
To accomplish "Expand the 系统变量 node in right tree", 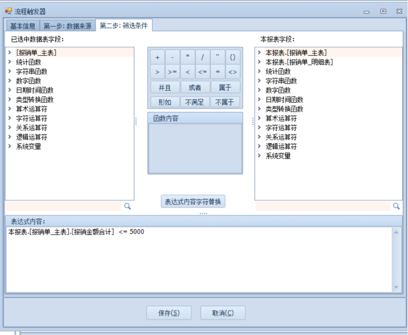I will click(x=259, y=156).
